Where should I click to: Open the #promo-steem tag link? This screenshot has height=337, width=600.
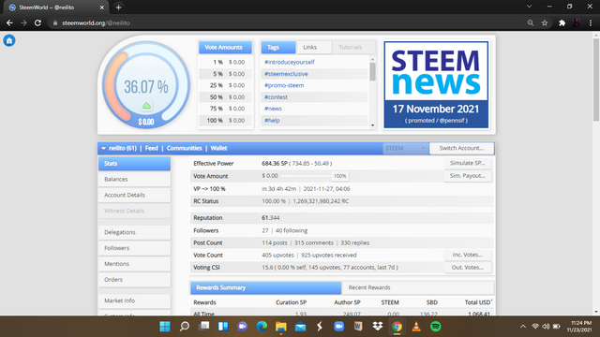click(284, 85)
